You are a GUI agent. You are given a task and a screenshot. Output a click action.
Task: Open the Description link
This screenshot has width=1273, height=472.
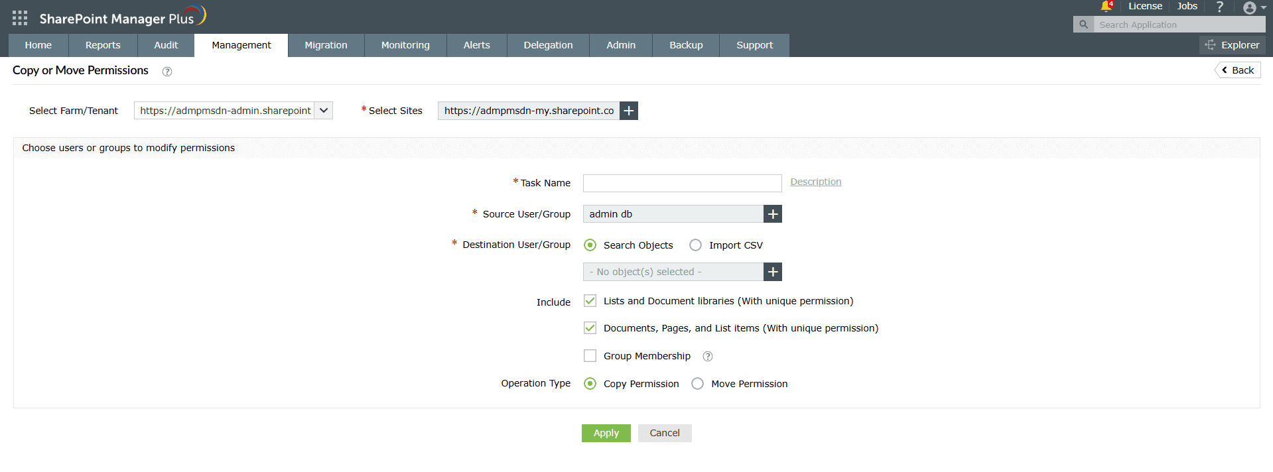815,182
